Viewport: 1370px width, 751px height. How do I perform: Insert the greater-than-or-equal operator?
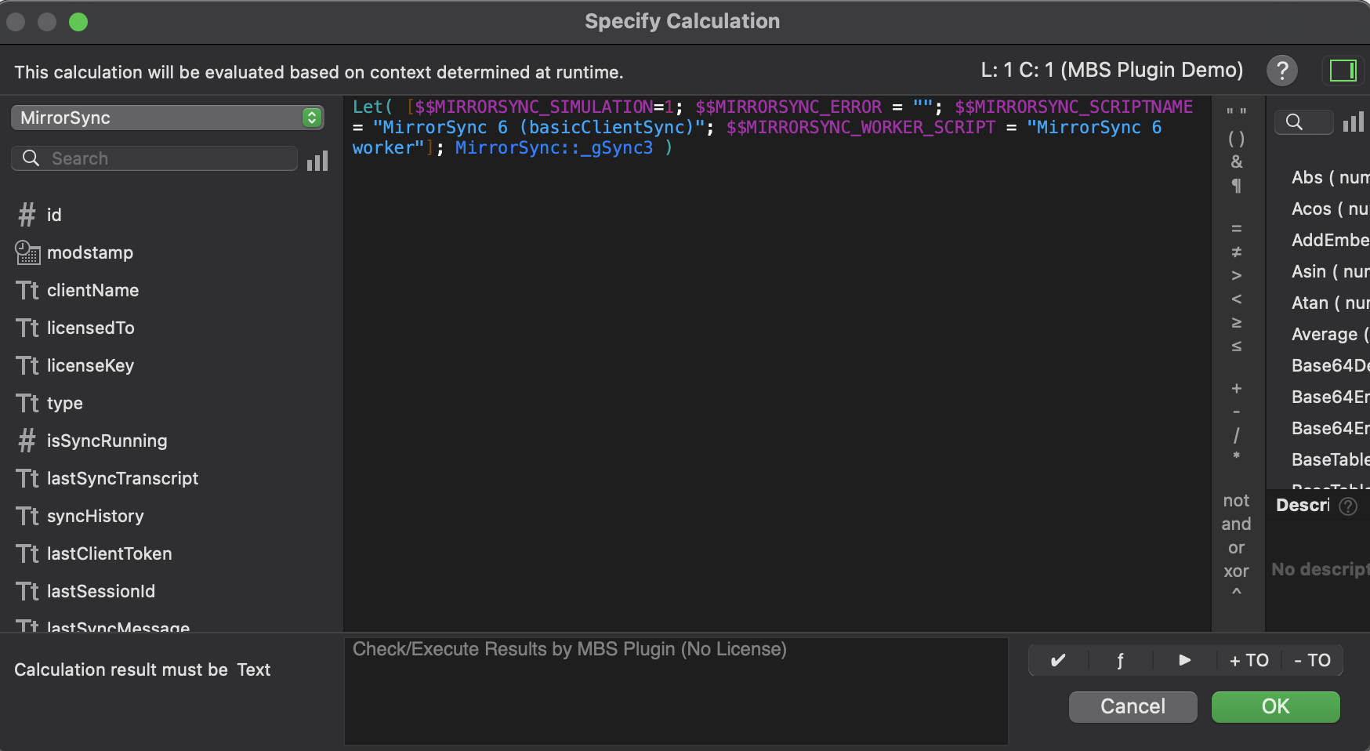[1236, 322]
